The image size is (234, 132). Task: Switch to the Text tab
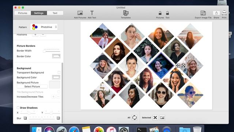[x=55, y=13]
